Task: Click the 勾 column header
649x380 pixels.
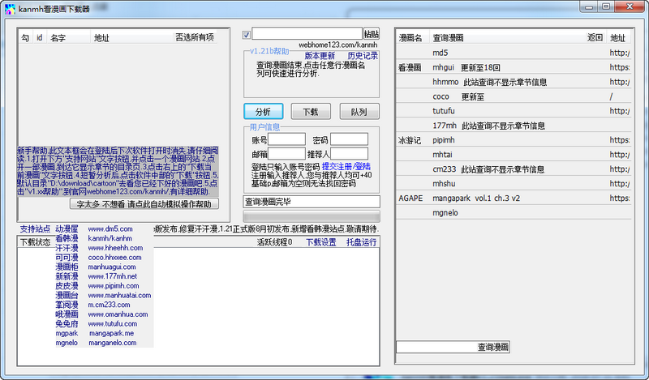Action: point(25,37)
